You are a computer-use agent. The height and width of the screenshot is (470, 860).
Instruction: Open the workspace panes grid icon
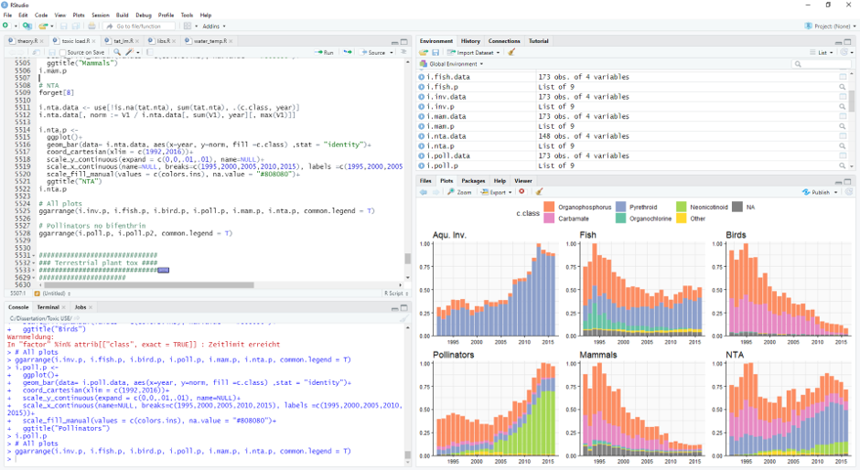188,26
